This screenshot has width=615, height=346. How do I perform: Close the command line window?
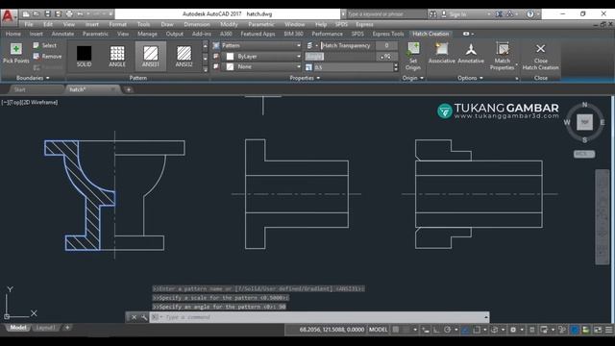tap(134, 317)
